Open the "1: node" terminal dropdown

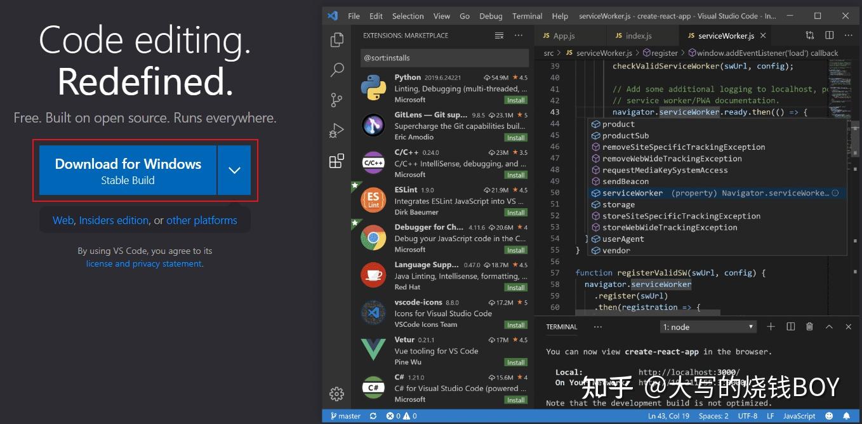(706, 326)
